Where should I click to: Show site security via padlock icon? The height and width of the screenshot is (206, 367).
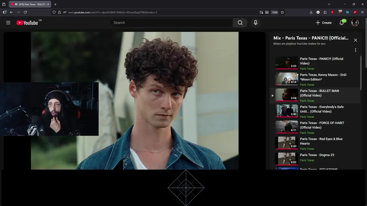59,12
